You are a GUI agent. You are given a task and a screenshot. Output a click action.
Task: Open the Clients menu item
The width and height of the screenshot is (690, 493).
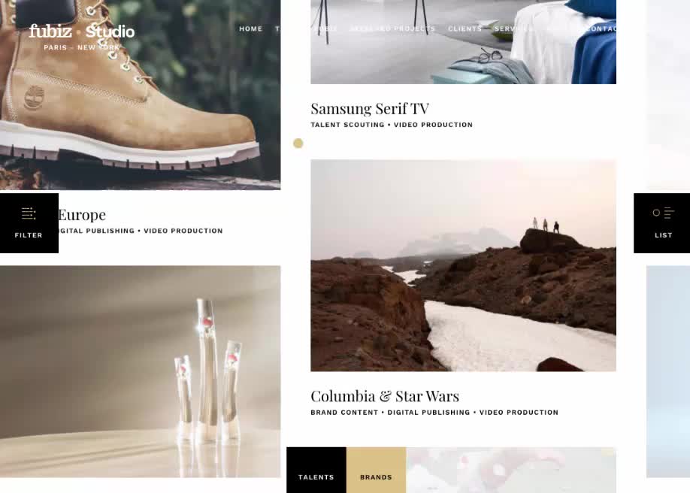465,29
